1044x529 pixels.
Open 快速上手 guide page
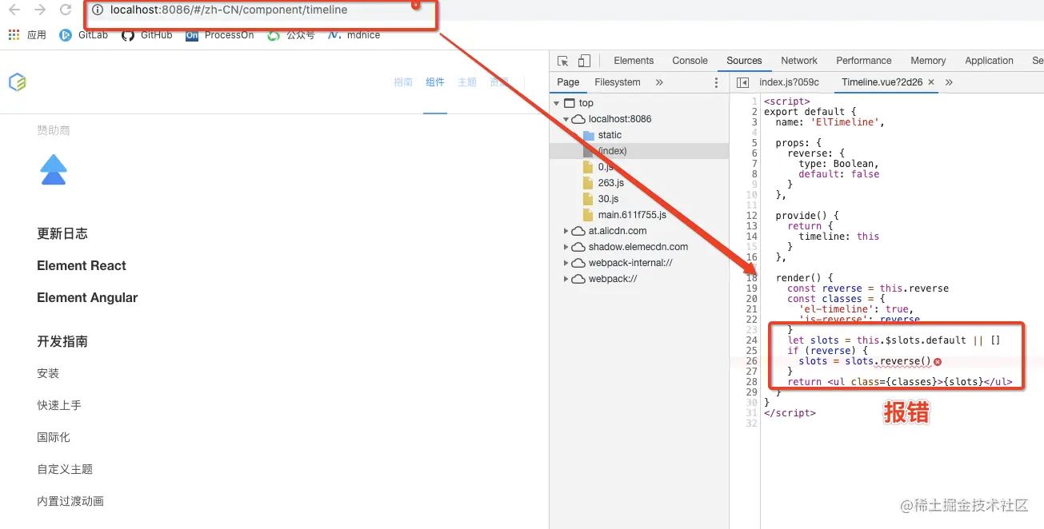(x=59, y=405)
